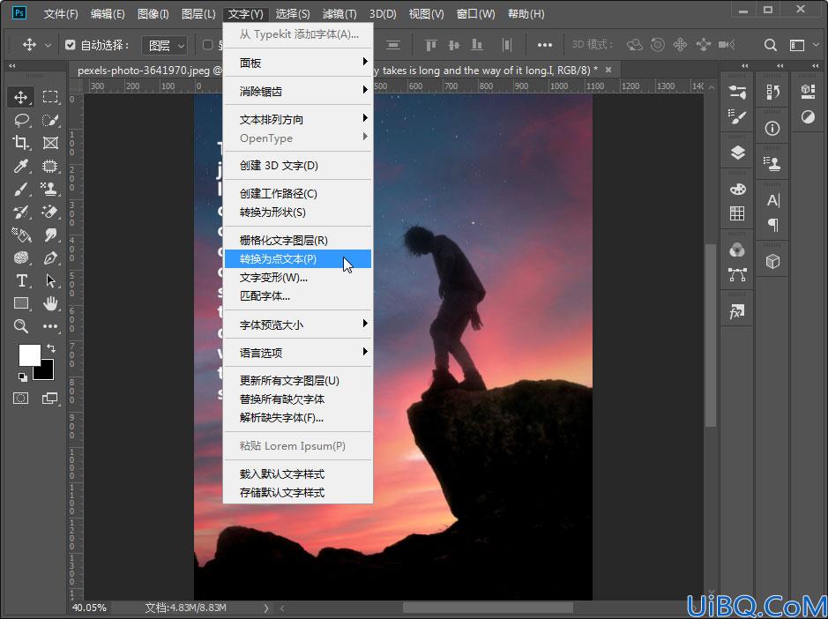Open the Paragraph panel icon
This screenshot has width=828, height=619.
click(x=773, y=226)
